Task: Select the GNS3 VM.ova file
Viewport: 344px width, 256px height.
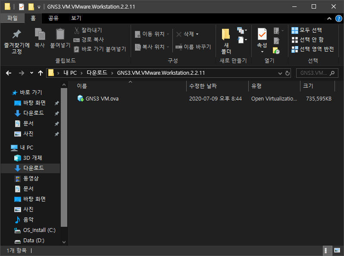Action: click(98, 99)
